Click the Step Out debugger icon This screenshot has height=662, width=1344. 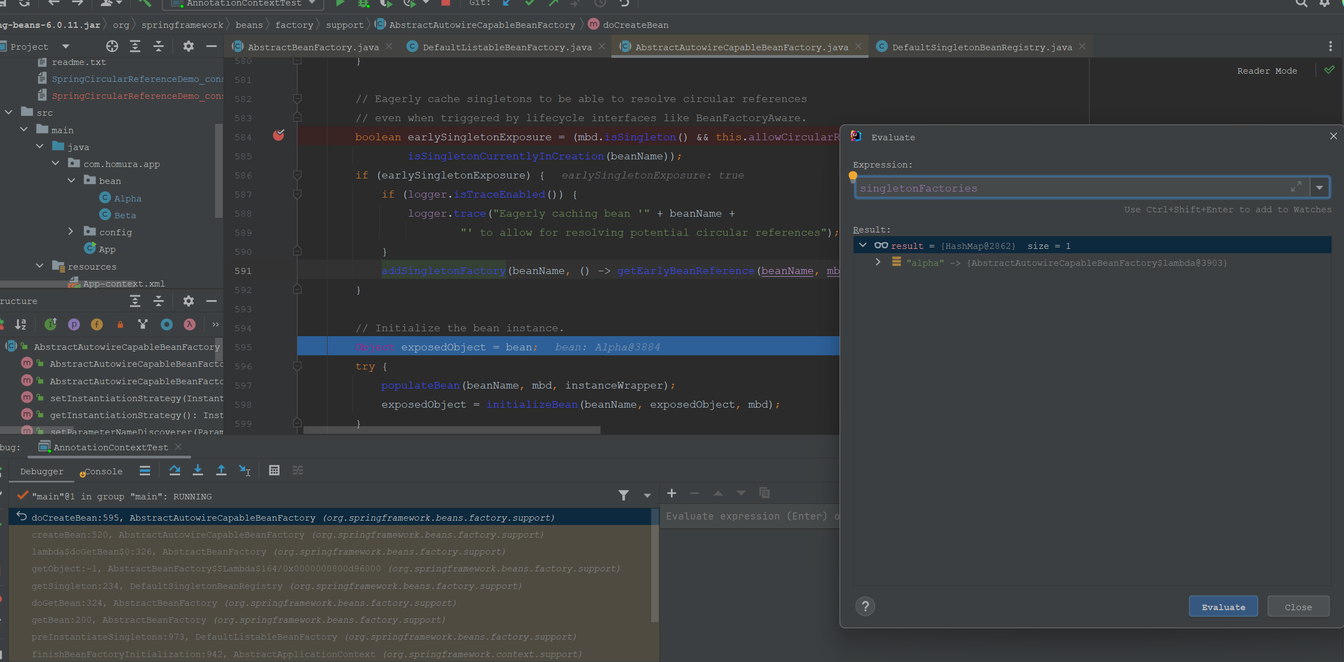coord(221,470)
